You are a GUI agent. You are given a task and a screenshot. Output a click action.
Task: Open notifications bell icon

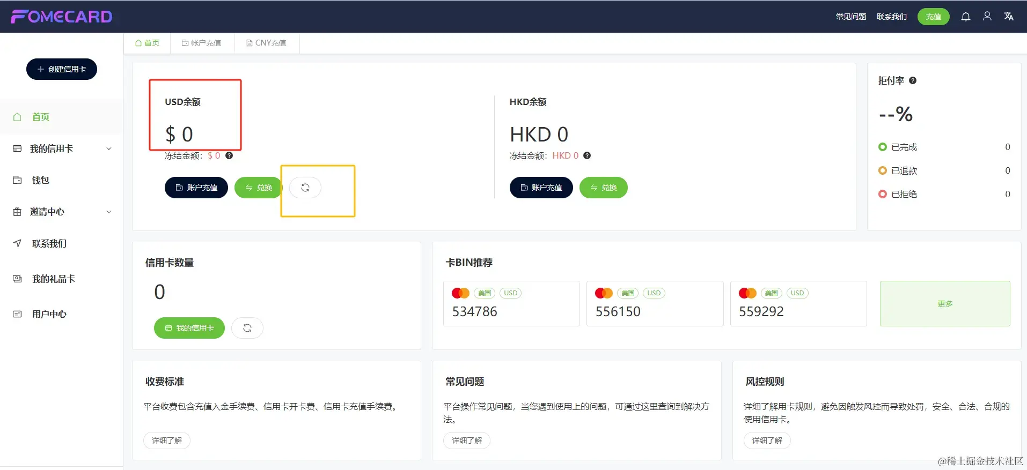(x=965, y=17)
